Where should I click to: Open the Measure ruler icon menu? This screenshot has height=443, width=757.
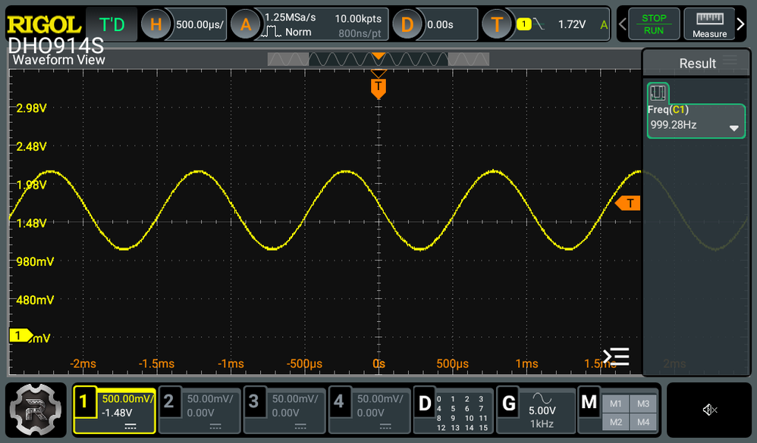tap(709, 24)
